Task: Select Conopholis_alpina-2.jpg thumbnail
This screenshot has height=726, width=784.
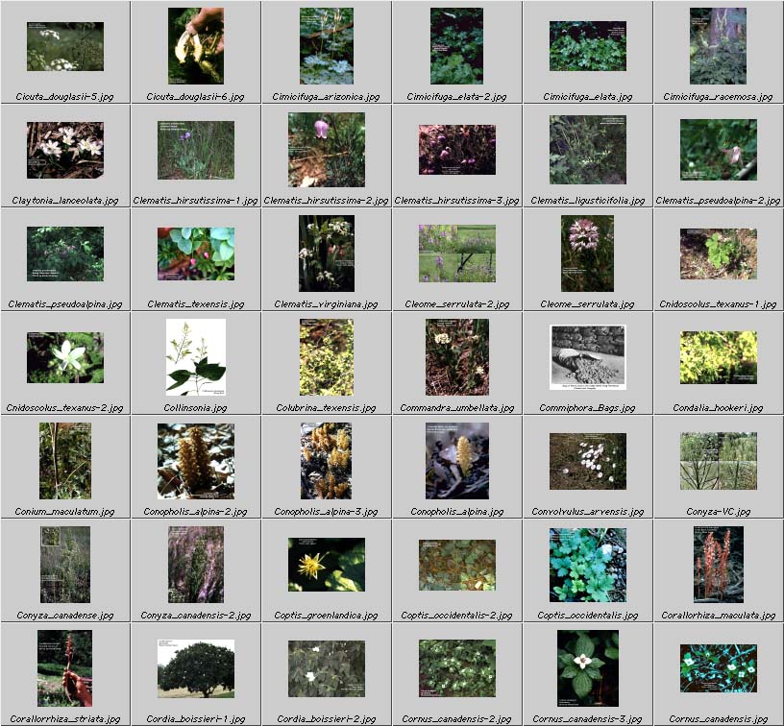Action: pos(195,461)
